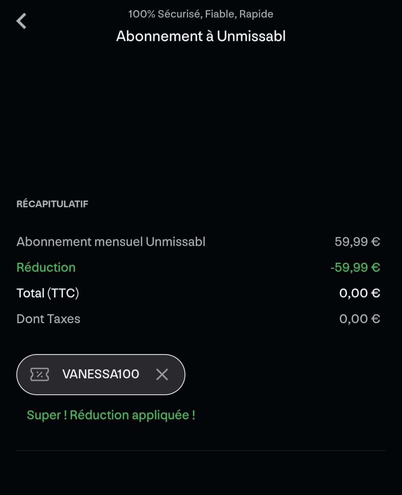Click the green Réduction label
402x495 pixels.
point(46,268)
